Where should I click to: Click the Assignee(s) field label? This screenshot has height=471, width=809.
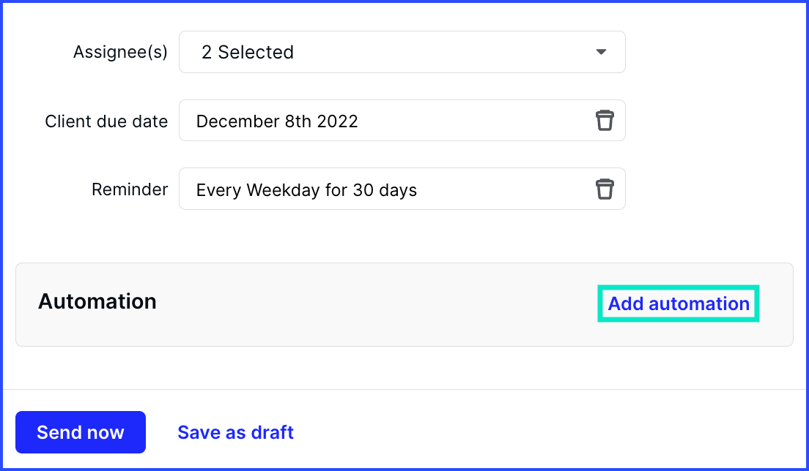coord(120,52)
